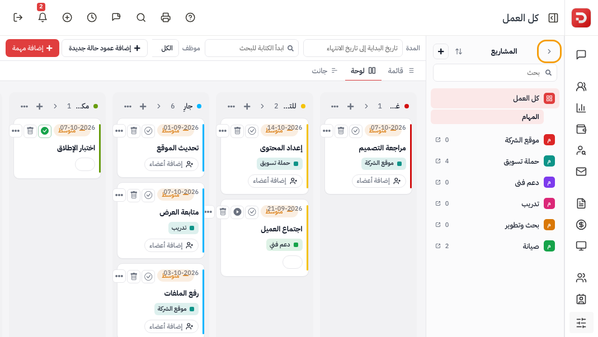This screenshot has height=337, width=598.
Task: Click the sort arrows in المشاريع panel
Action: point(458,51)
